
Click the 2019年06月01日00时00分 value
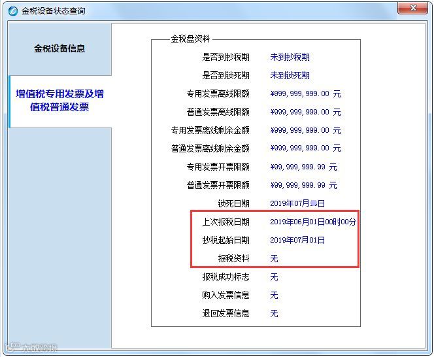coord(313,222)
